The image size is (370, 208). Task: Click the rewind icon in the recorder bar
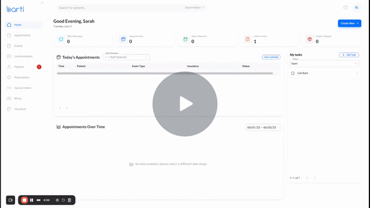pos(38,200)
